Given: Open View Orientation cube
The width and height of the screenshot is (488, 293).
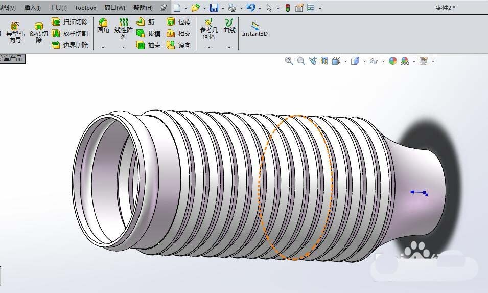Looking at the screenshot, I should click(x=336, y=61).
